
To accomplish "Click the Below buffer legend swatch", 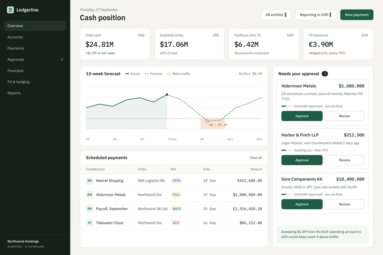I will (x=169, y=74).
